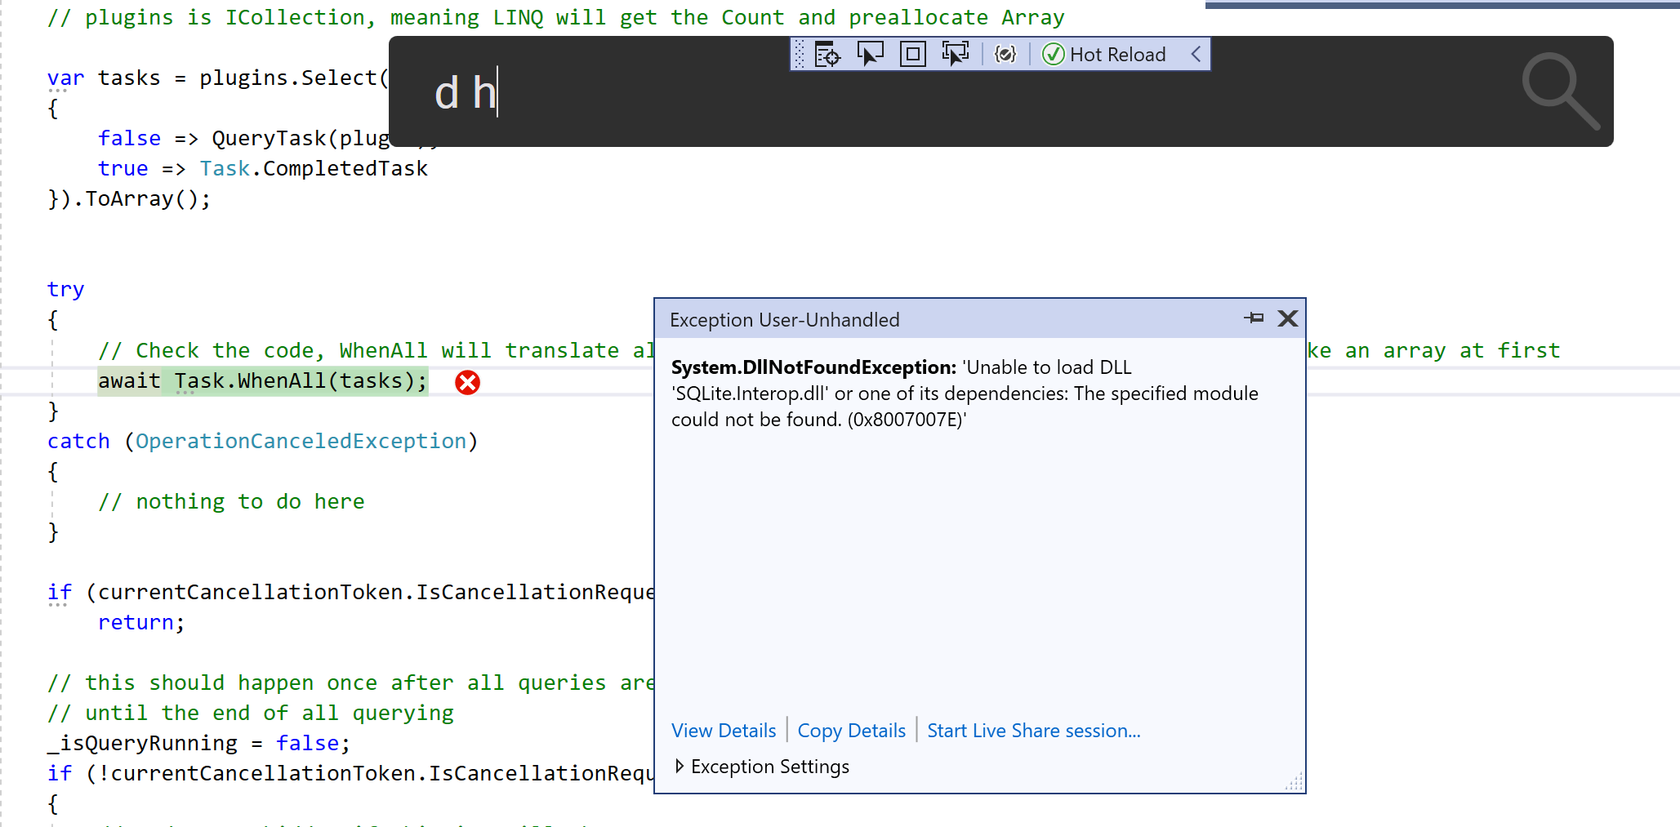The height and width of the screenshot is (827, 1680).
Task: Click the "plugins.Select(" expression
Action: click(x=294, y=78)
